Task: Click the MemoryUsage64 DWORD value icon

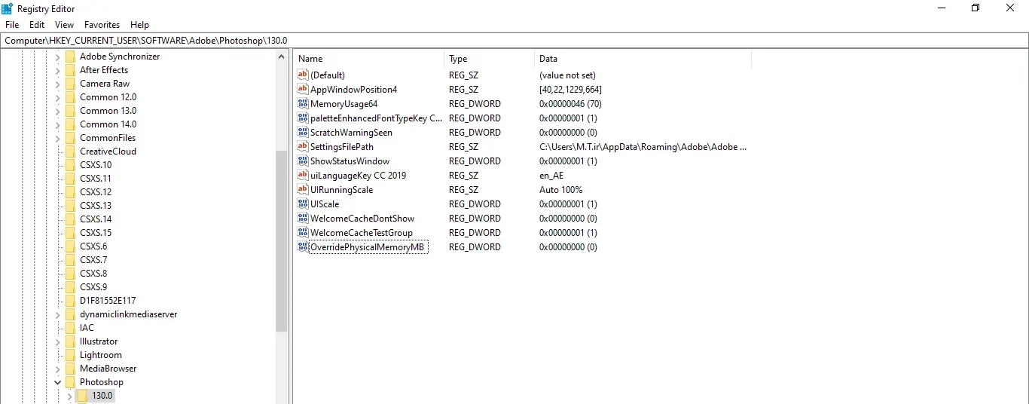Action: [x=303, y=104]
